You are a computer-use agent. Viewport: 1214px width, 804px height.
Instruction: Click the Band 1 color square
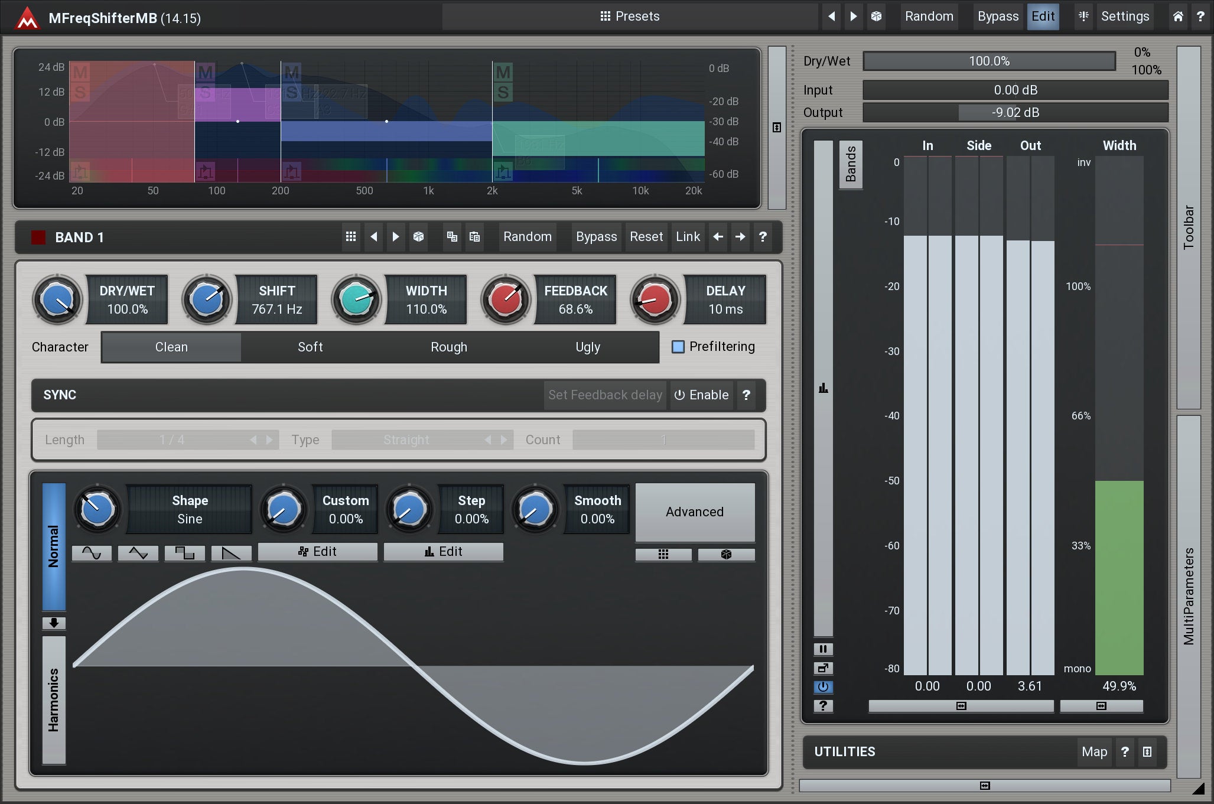click(x=38, y=237)
